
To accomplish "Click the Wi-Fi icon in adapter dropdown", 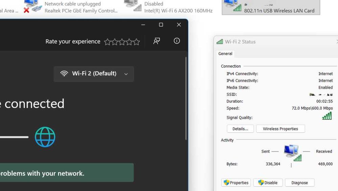I will (x=64, y=74).
